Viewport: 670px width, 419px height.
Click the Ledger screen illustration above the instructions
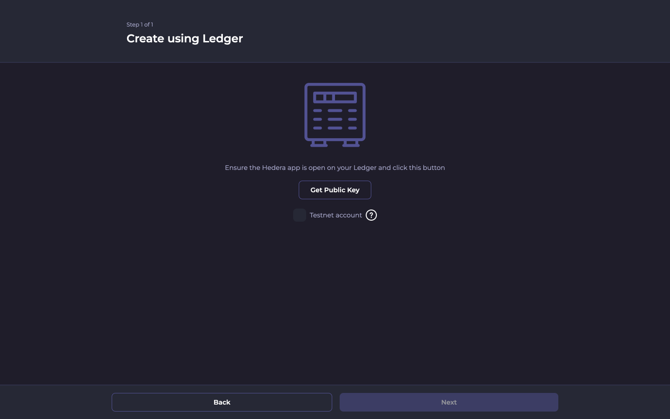pos(335,115)
